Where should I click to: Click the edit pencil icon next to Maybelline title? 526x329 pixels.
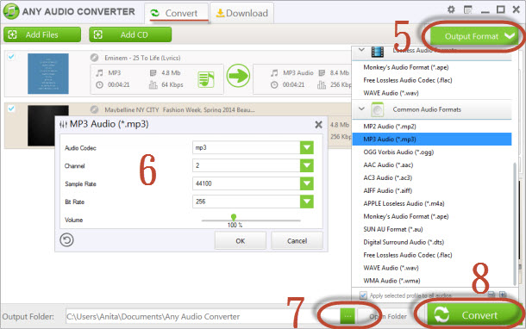point(94,109)
